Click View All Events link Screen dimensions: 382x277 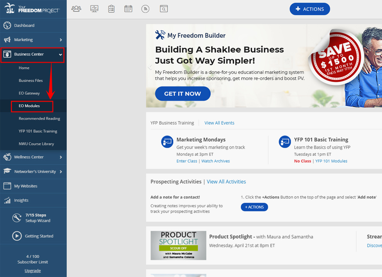[219, 123]
